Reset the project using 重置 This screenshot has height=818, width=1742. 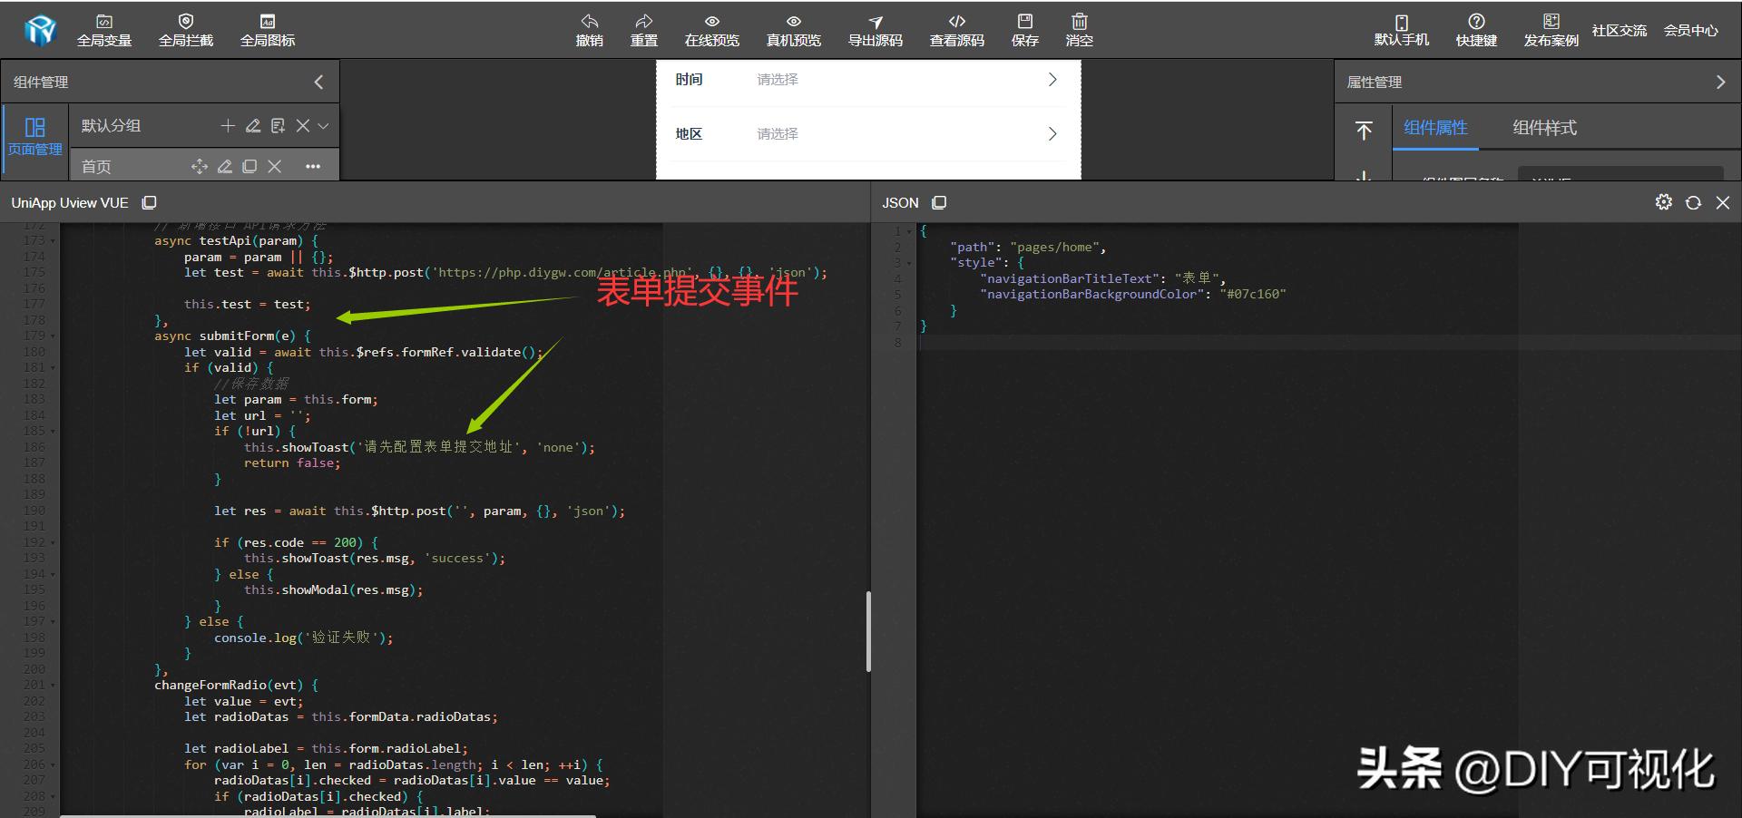point(643,29)
